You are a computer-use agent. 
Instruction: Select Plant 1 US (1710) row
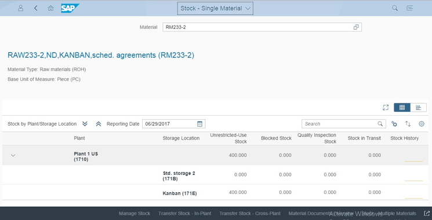coord(216,155)
